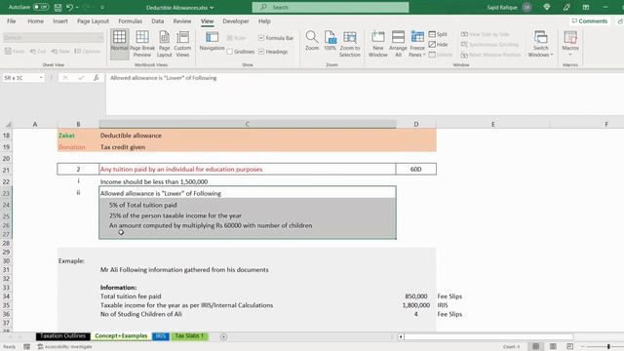Click Accessibility Investigate status item
This screenshot has height=351, width=624.
(65, 347)
